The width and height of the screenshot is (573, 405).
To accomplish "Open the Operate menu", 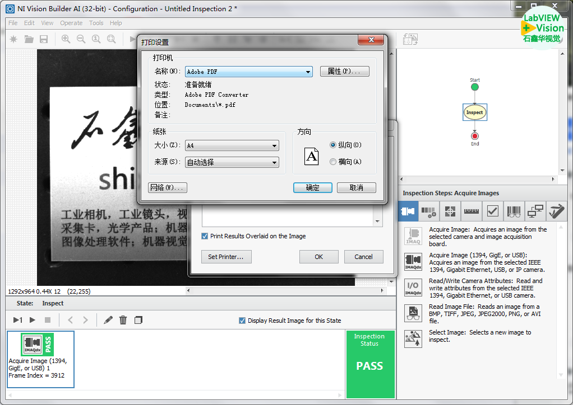I will pos(71,23).
